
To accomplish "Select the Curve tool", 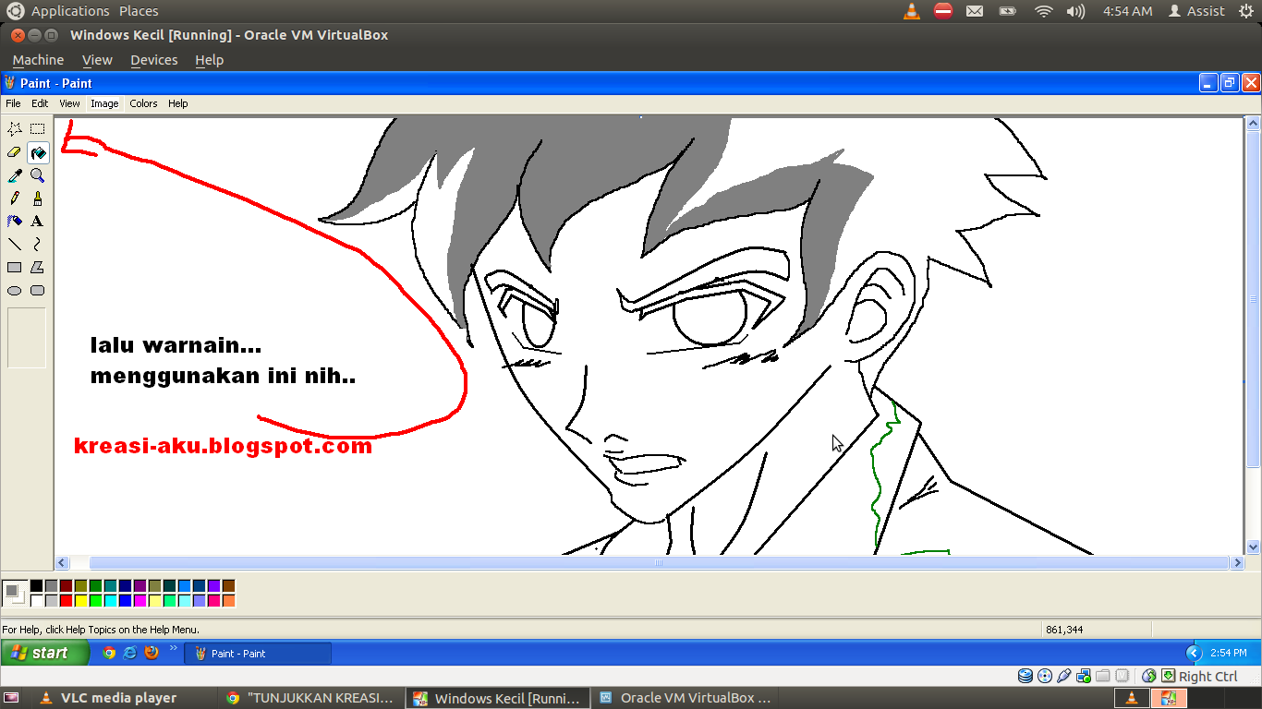I will coord(37,245).
